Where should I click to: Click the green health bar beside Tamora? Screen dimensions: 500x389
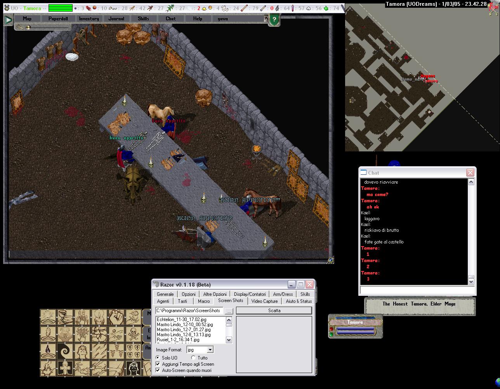pyautogui.click(x=61, y=8)
